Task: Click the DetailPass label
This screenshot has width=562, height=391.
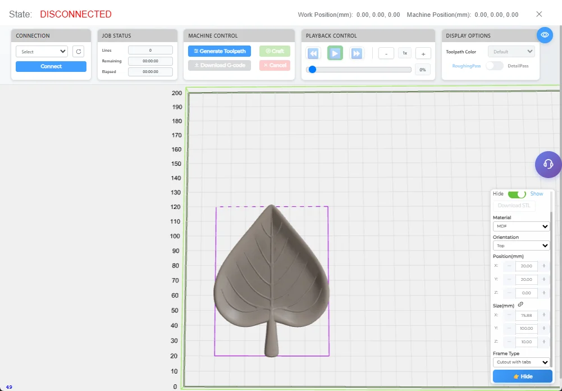Action: click(518, 66)
